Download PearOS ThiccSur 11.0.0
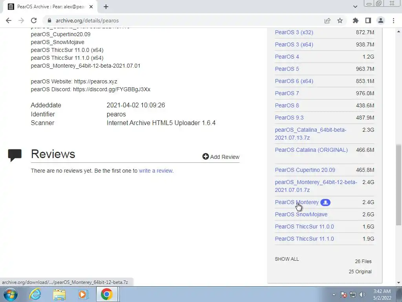The width and height of the screenshot is (402, 302). pyautogui.click(x=304, y=227)
